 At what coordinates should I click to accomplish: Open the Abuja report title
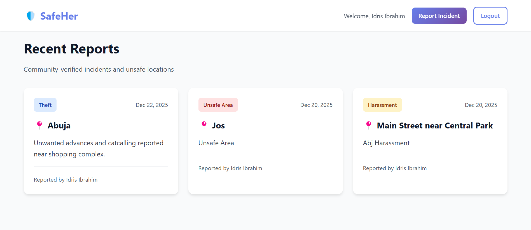[x=59, y=126]
